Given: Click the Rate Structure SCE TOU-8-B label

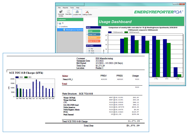Looking at the screenshot, I should pos(78,94).
